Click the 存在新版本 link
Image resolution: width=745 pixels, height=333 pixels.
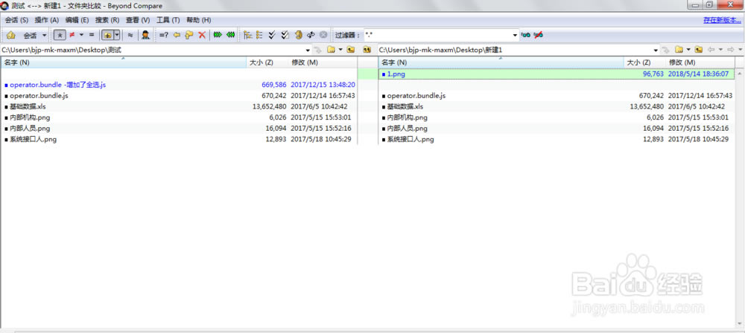click(x=721, y=20)
